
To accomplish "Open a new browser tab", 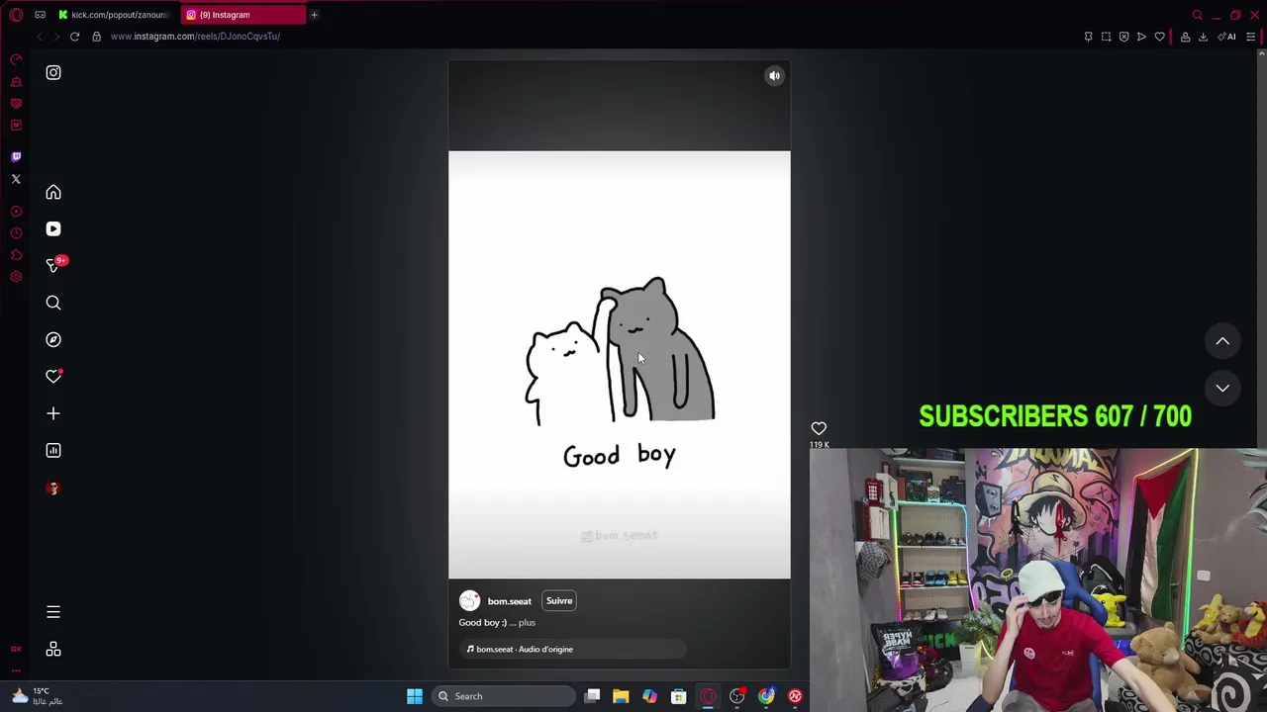I will click(x=314, y=15).
